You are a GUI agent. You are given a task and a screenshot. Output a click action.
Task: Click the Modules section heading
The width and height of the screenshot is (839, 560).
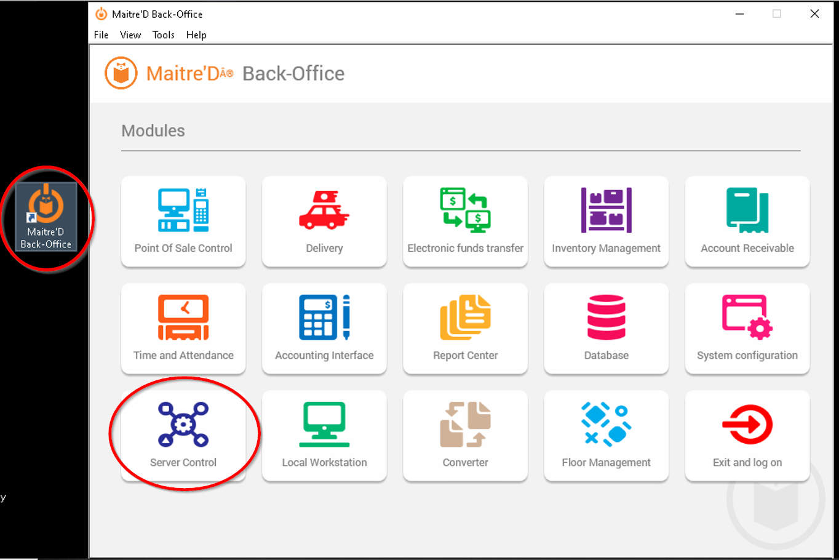[x=153, y=130]
